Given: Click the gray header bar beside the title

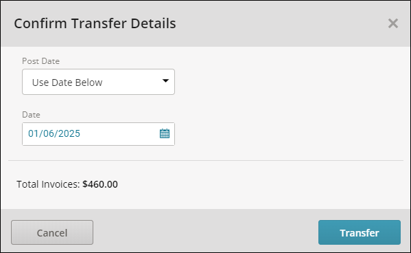Looking at the screenshot, I should [281, 23].
